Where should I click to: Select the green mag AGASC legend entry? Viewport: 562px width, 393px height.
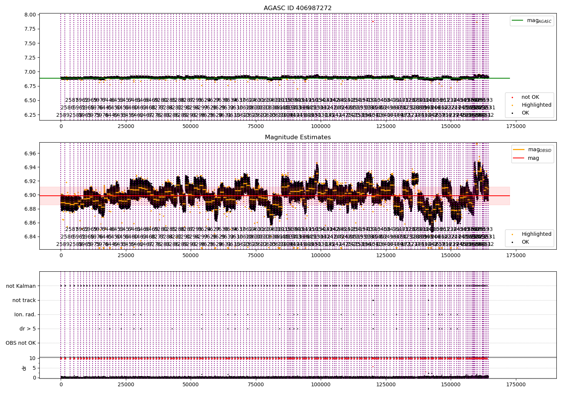point(532,21)
